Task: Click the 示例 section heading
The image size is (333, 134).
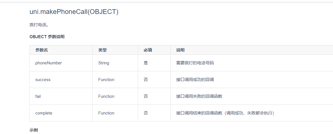Action: coord(34,130)
